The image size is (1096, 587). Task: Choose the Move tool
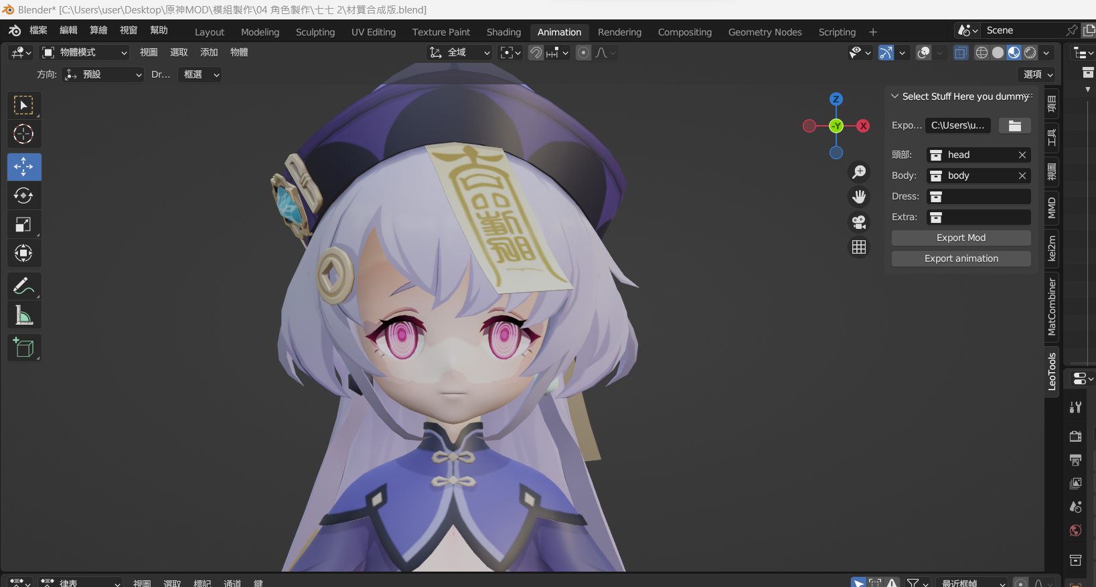[x=24, y=167]
